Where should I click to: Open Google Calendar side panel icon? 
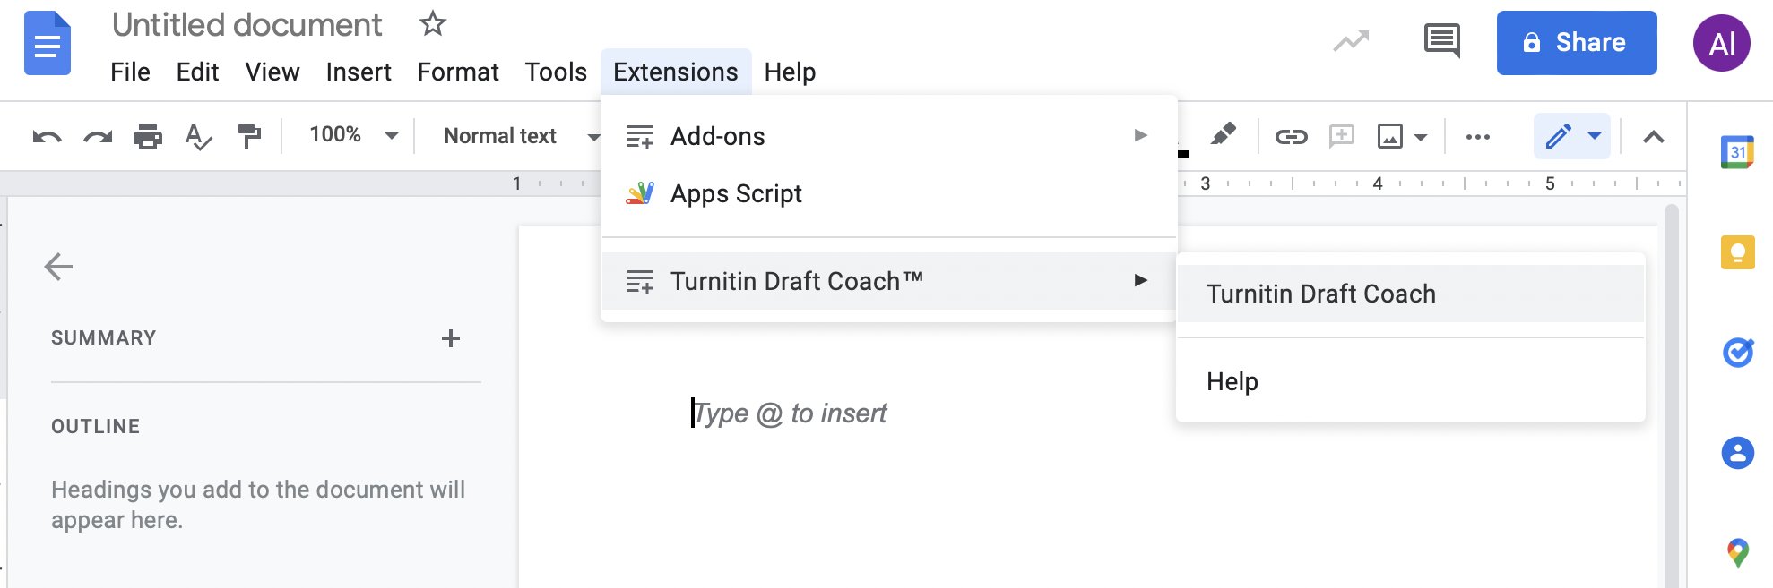(x=1737, y=152)
